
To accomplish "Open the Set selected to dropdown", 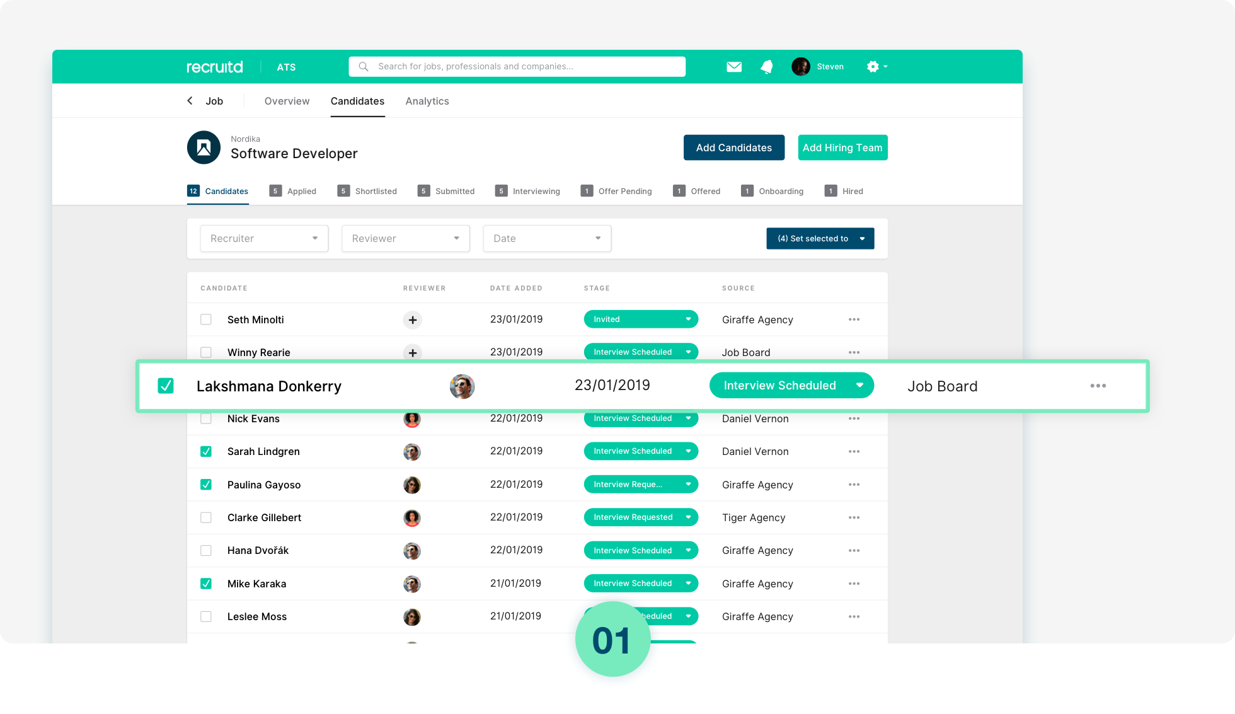I will click(820, 238).
